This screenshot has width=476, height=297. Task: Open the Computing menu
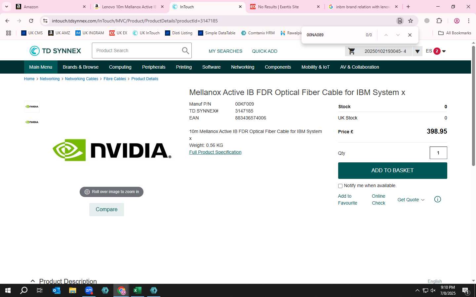(x=120, y=67)
